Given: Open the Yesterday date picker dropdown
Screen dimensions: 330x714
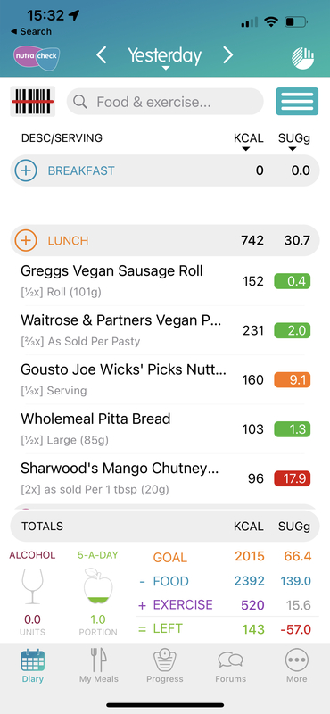Looking at the screenshot, I should pos(165,58).
